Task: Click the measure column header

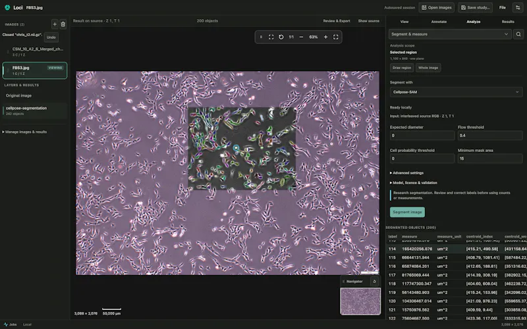Action: click(x=409, y=236)
